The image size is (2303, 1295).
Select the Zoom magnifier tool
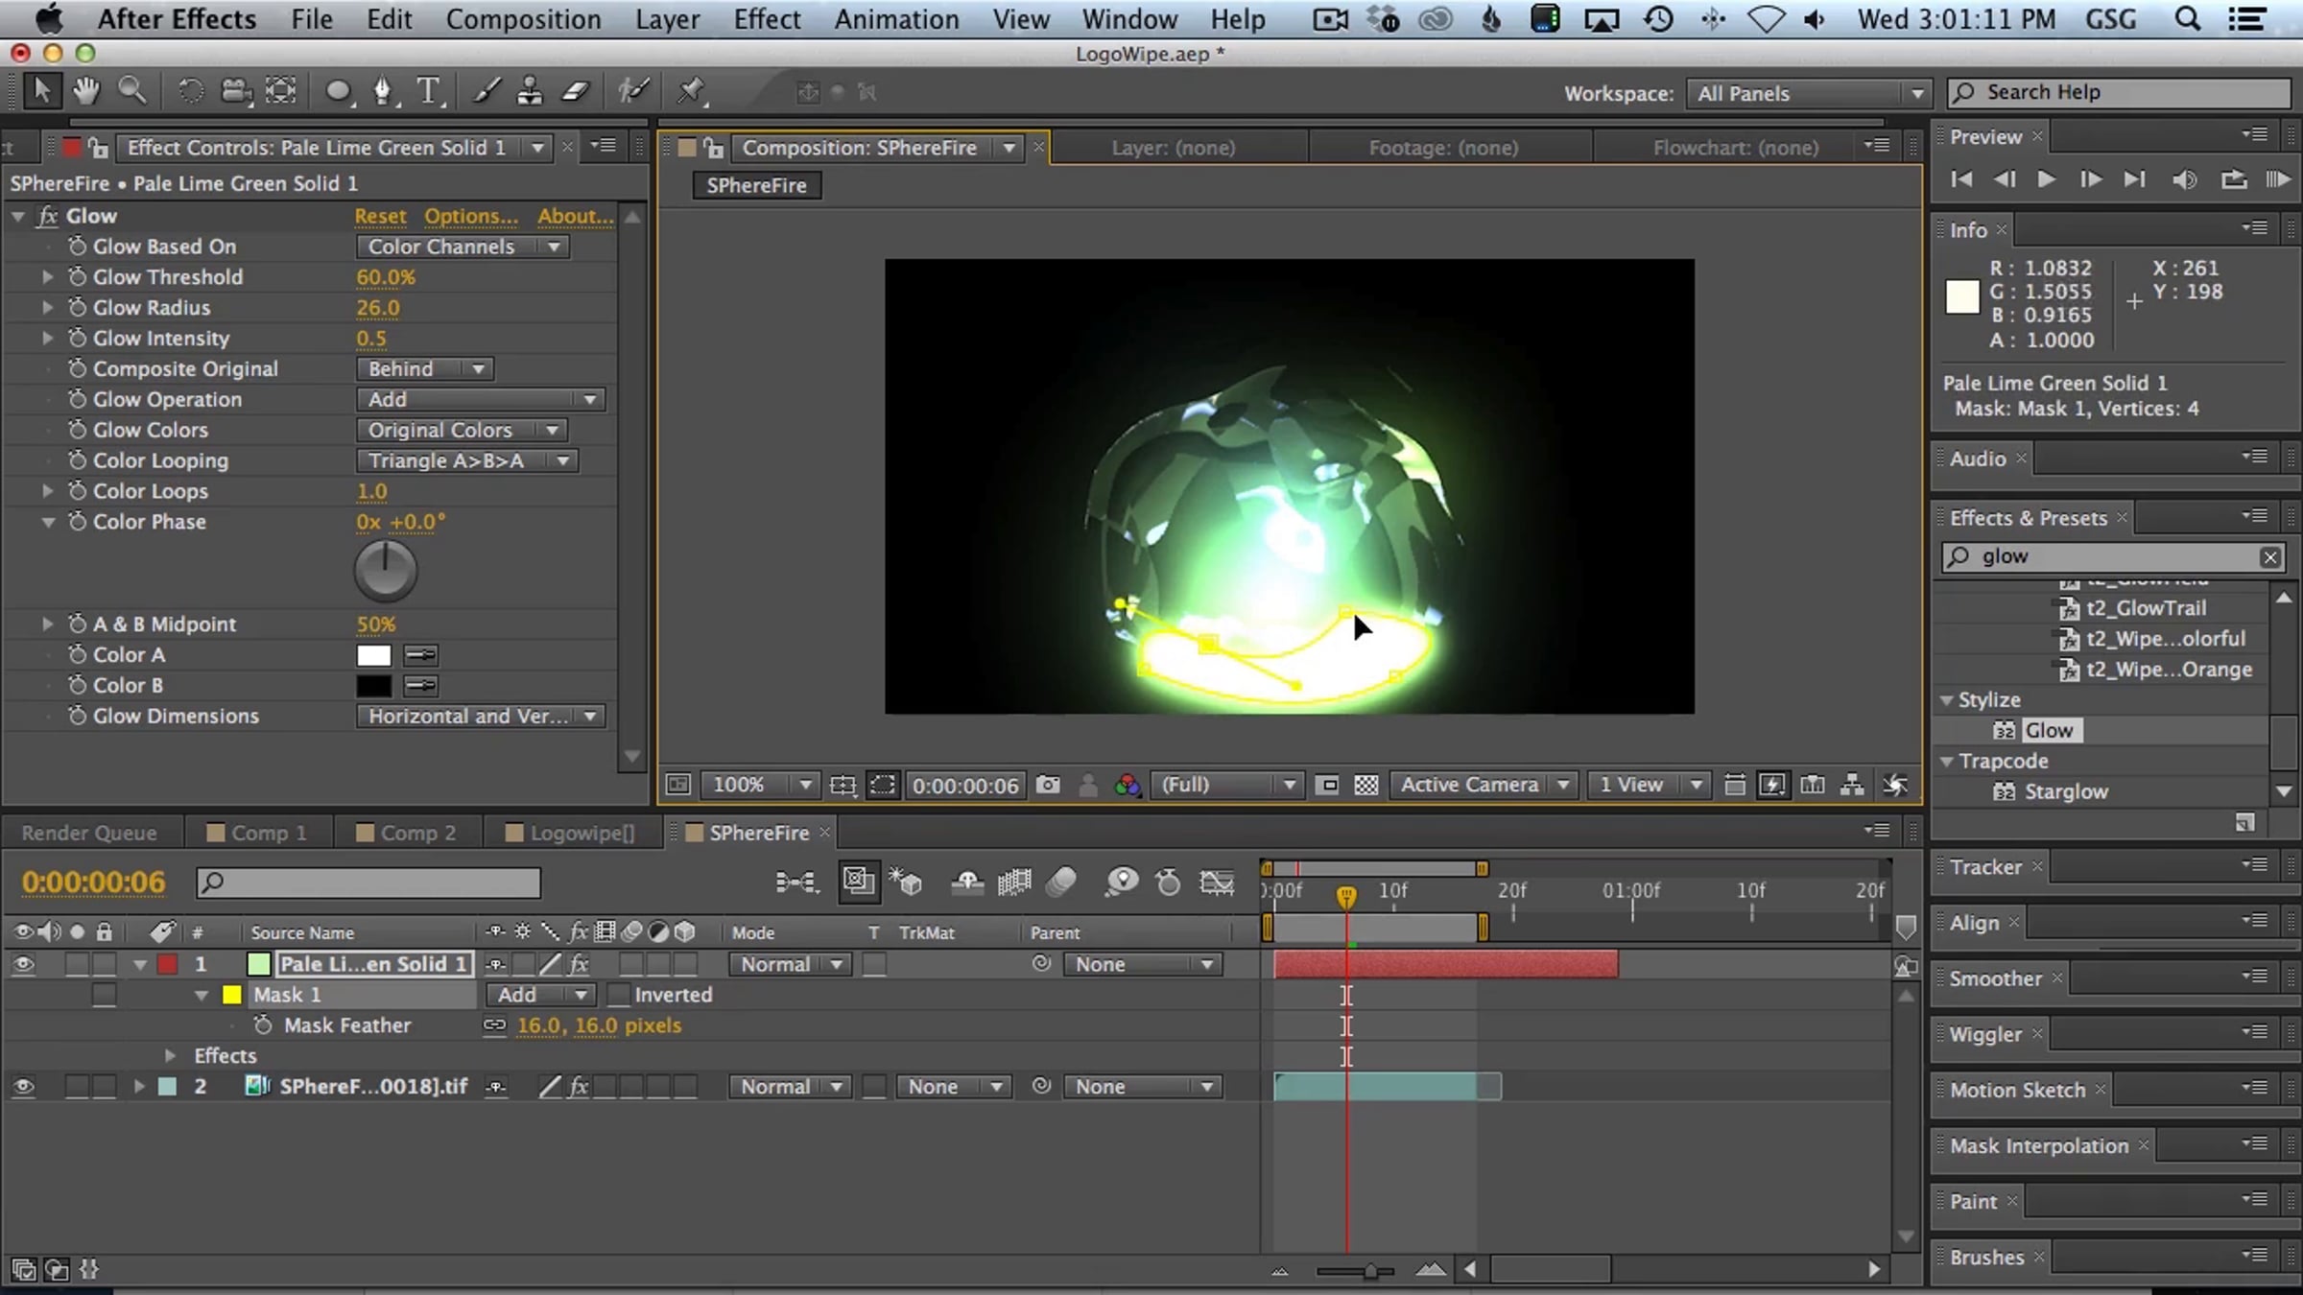click(x=132, y=91)
